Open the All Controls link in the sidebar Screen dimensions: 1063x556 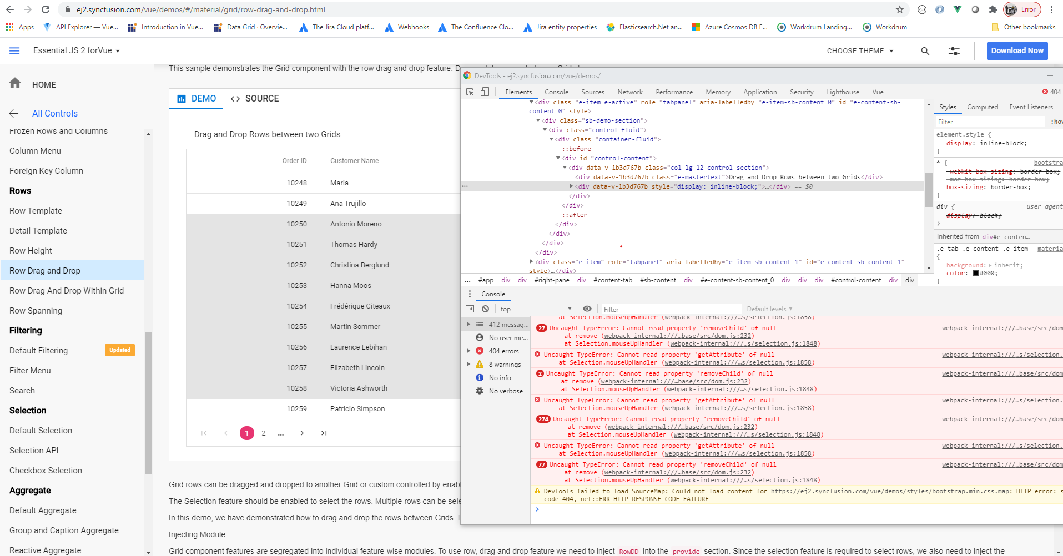[x=54, y=113]
